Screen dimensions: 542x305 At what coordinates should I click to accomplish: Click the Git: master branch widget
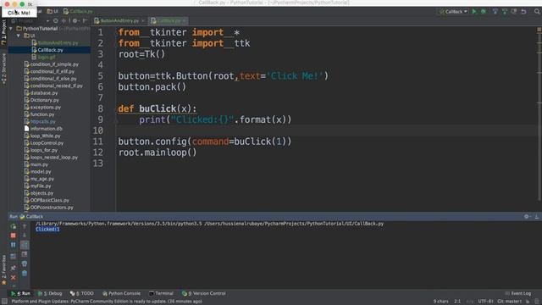point(510,302)
